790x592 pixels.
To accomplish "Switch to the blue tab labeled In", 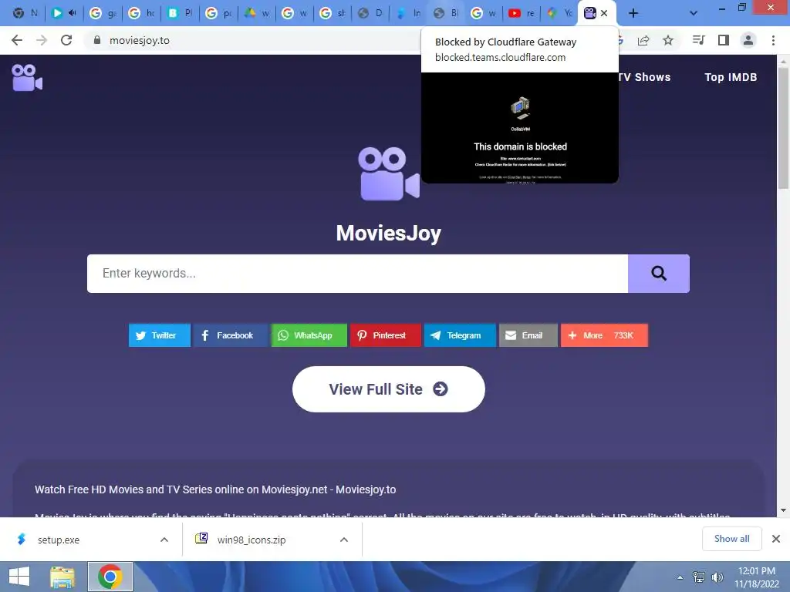I will click(408, 13).
